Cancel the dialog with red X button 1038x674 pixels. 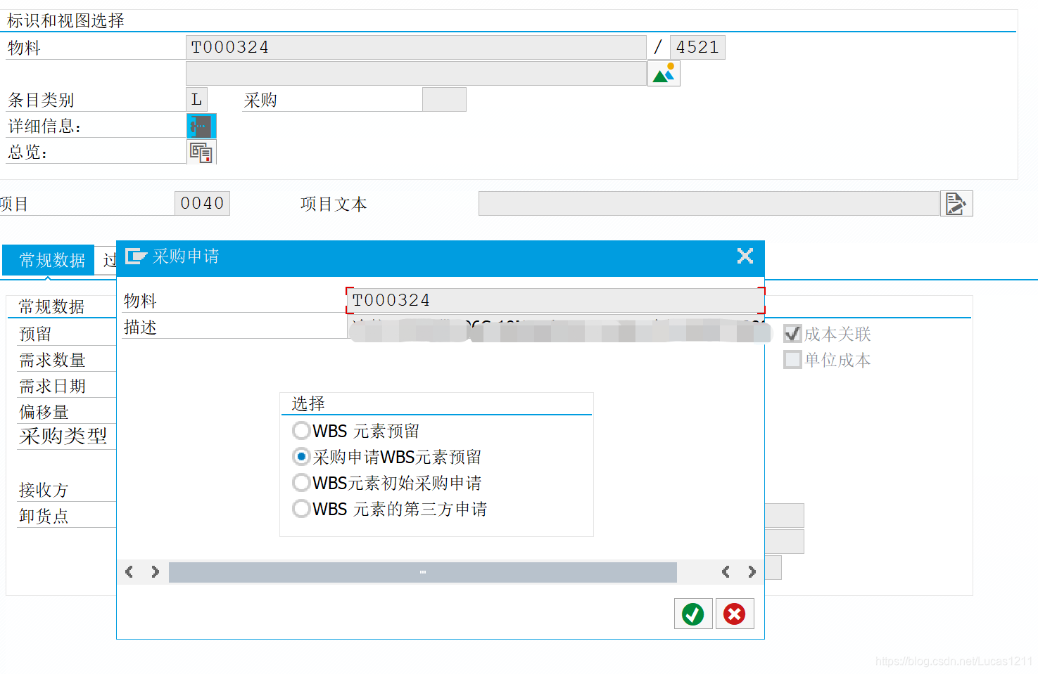coord(735,614)
